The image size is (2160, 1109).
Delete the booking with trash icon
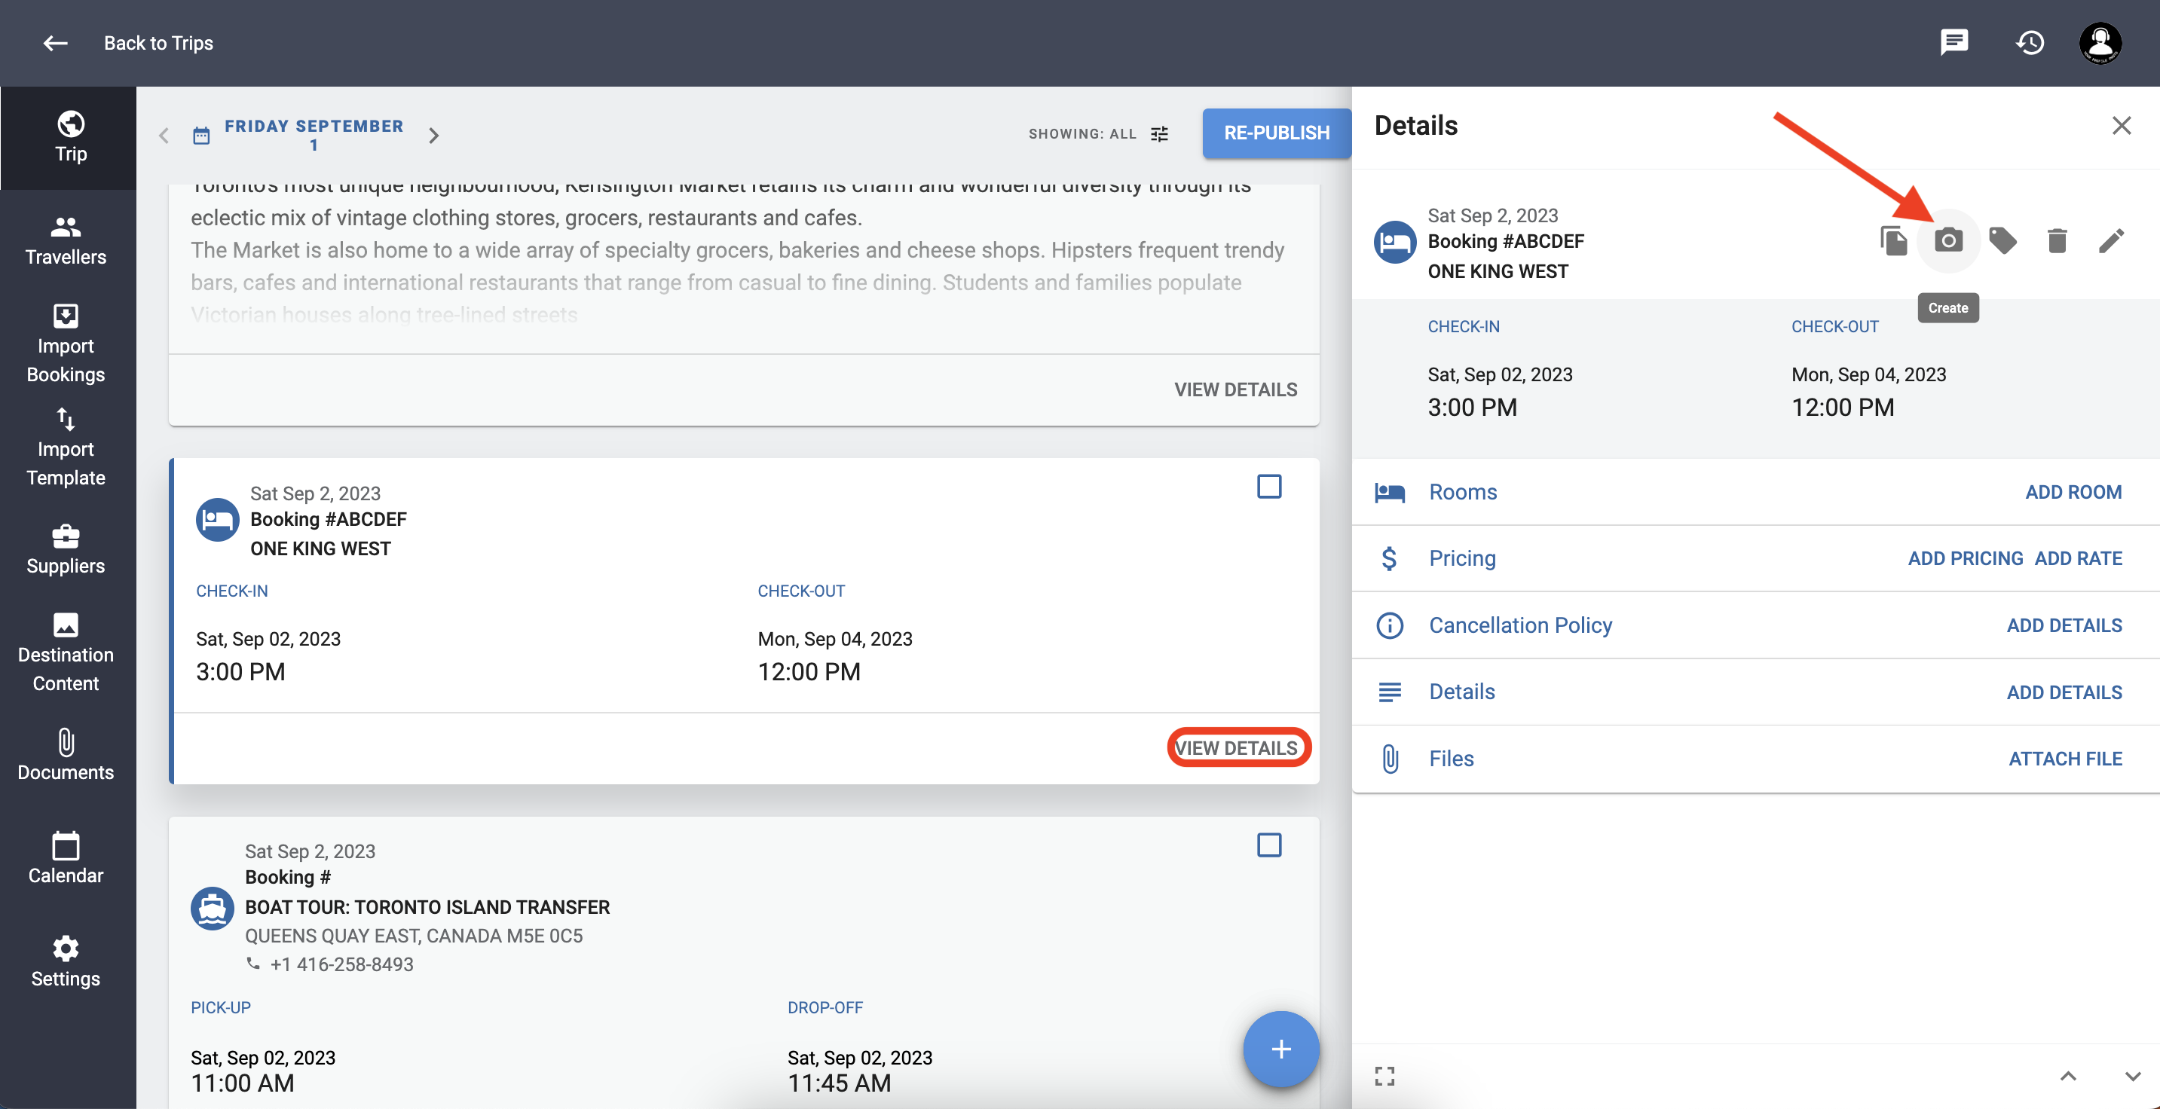tap(2057, 241)
